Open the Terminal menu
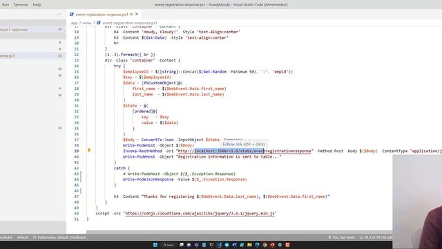The height and width of the screenshot is (249, 442). coord(21,5)
